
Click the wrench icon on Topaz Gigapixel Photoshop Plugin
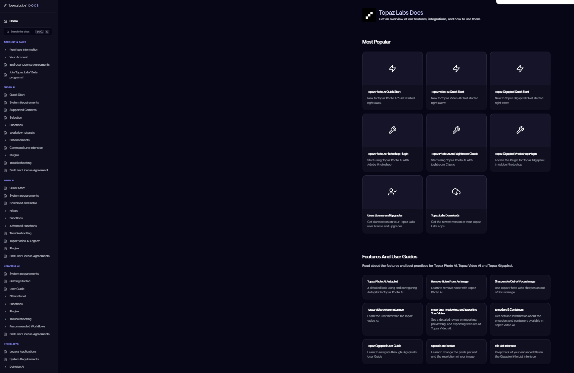(520, 130)
